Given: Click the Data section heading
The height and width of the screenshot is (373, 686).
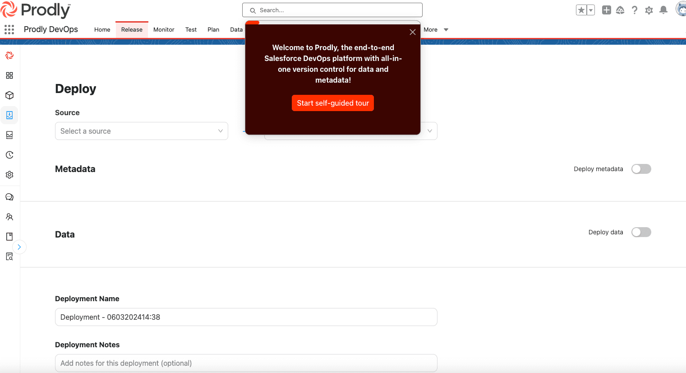Looking at the screenshot, I should pos(65,234).
